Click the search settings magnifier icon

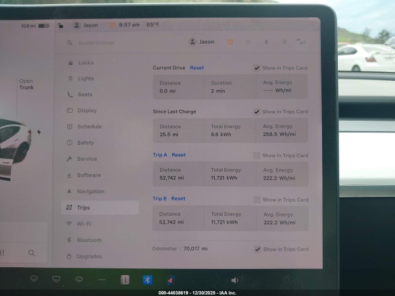70,43
